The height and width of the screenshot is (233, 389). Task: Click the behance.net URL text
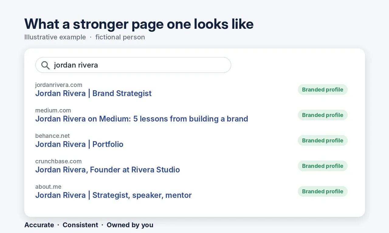tap(53, 136)
